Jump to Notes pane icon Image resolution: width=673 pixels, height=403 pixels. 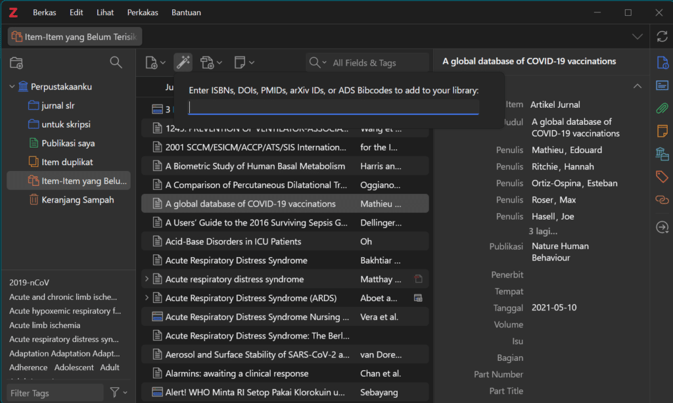[x=662, y=131]
